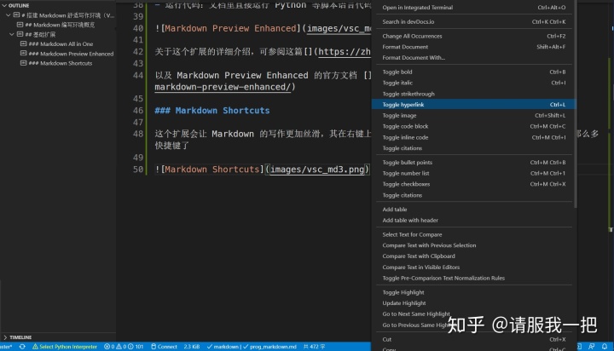Place cursor on the '### Markdown Shortcuts' heading line
The image size is (614, 351).
click(212, 111)
